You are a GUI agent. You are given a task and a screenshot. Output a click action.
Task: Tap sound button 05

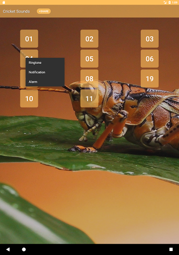click(x=89, y=59)
